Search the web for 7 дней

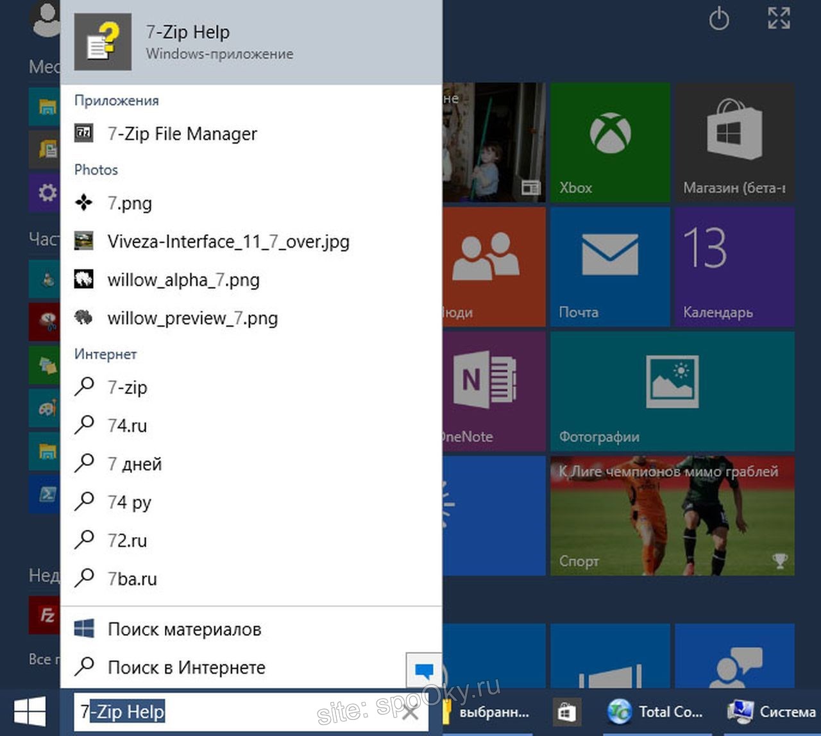coord(251,463)
